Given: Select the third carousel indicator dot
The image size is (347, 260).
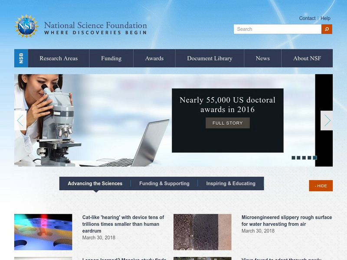Looking at the screenshot, I should tap(304, 158).
